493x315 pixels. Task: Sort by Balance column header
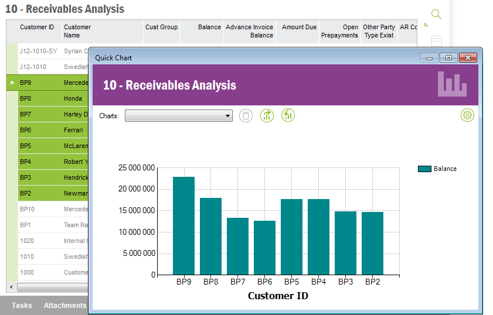click(x=209, y=27)
